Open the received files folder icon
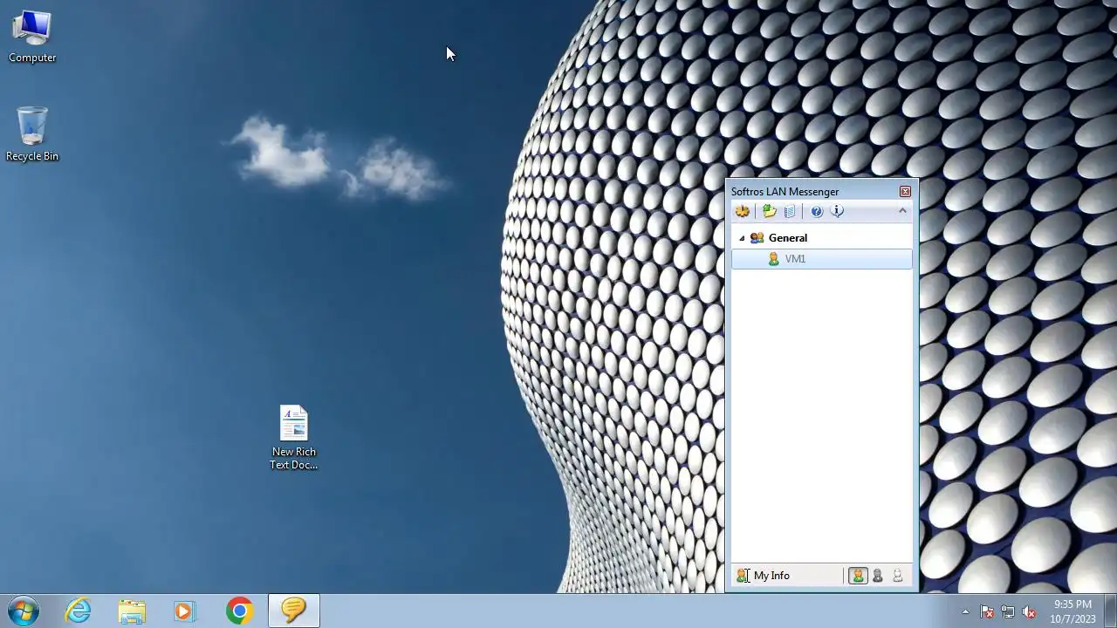 (769, 211)
